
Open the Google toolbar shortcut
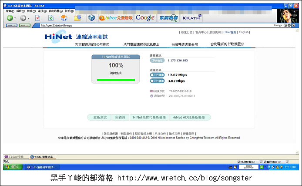click(x=145, y=18)
